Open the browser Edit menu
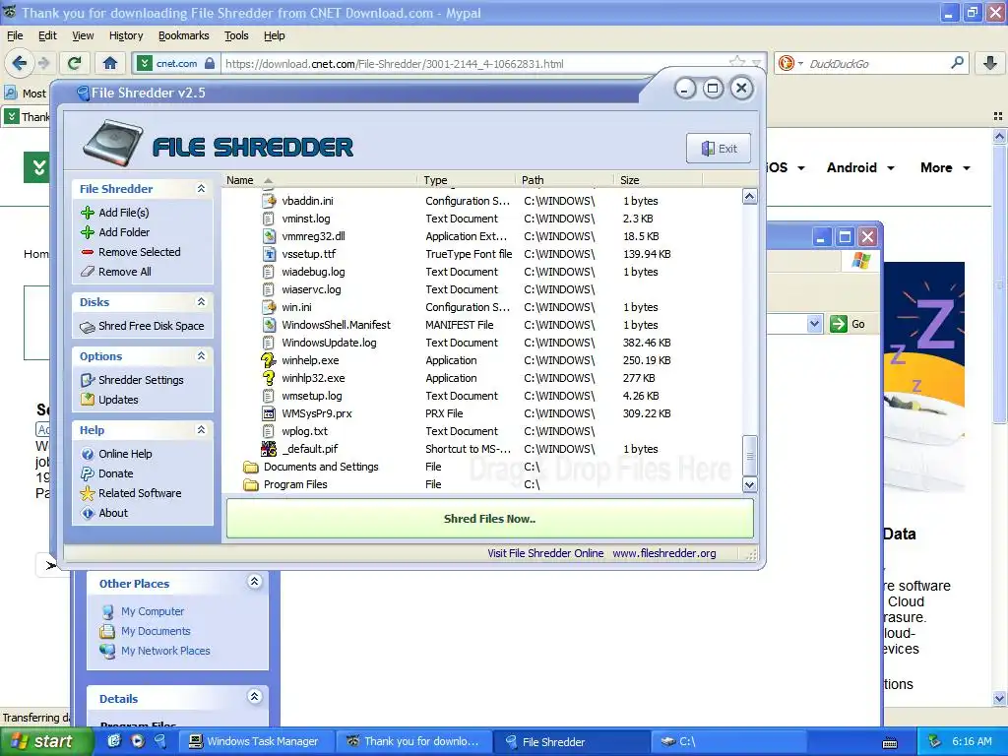The width and height of the screenshot is (1008, 756). point(47,35)
